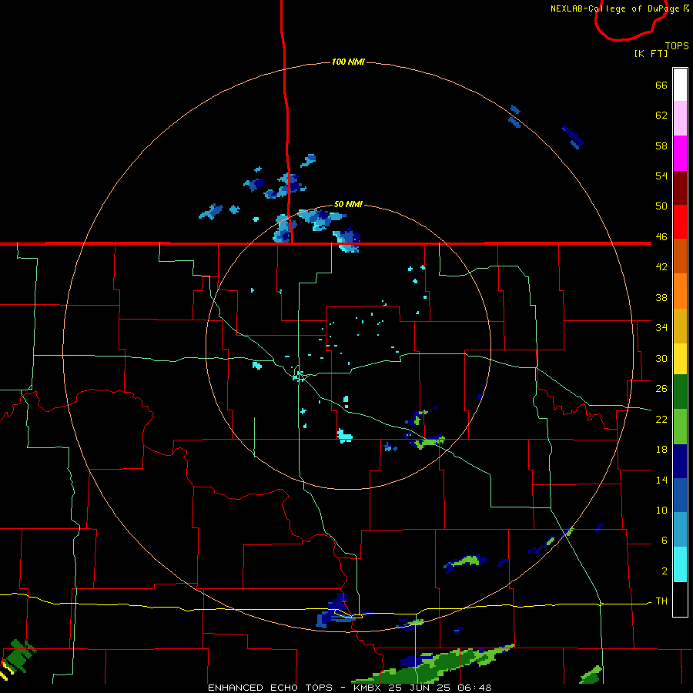This screenshot has width=693, height=693.
Task: Click the light blue legend swatch
Action: point(680,530)
